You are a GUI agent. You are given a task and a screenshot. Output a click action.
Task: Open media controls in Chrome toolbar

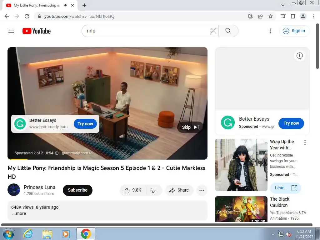(x=283, y=16)
